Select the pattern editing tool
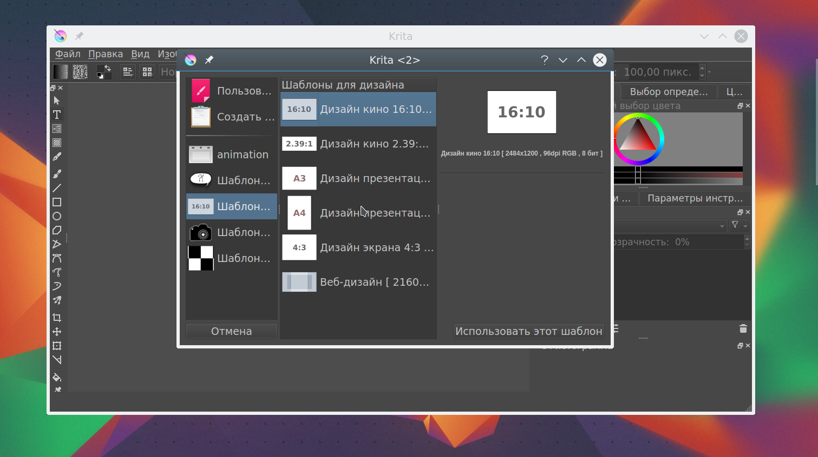The image size is (818, 457). pyautogui.click(x=57, y=143)
